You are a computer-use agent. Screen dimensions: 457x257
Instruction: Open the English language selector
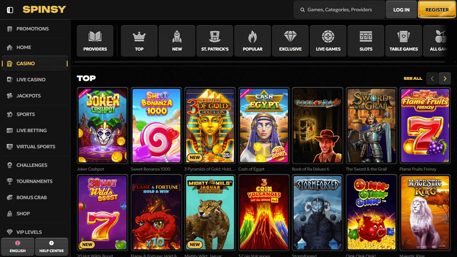pos(17,247)
